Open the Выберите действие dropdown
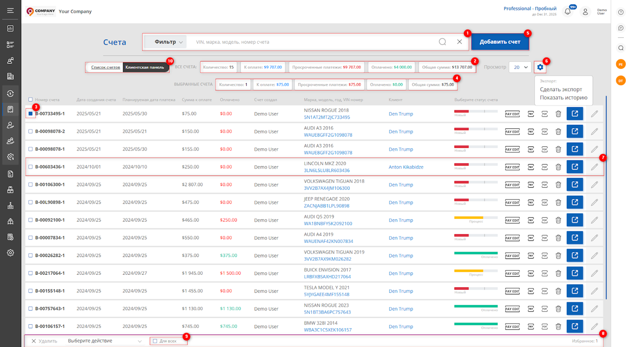 pos(105,341)
